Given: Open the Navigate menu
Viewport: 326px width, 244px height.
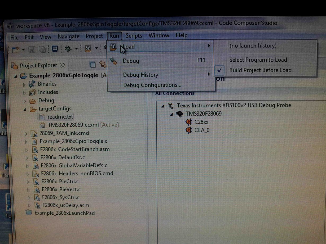Looking at the screenshot, I should (x=68, y=37).
